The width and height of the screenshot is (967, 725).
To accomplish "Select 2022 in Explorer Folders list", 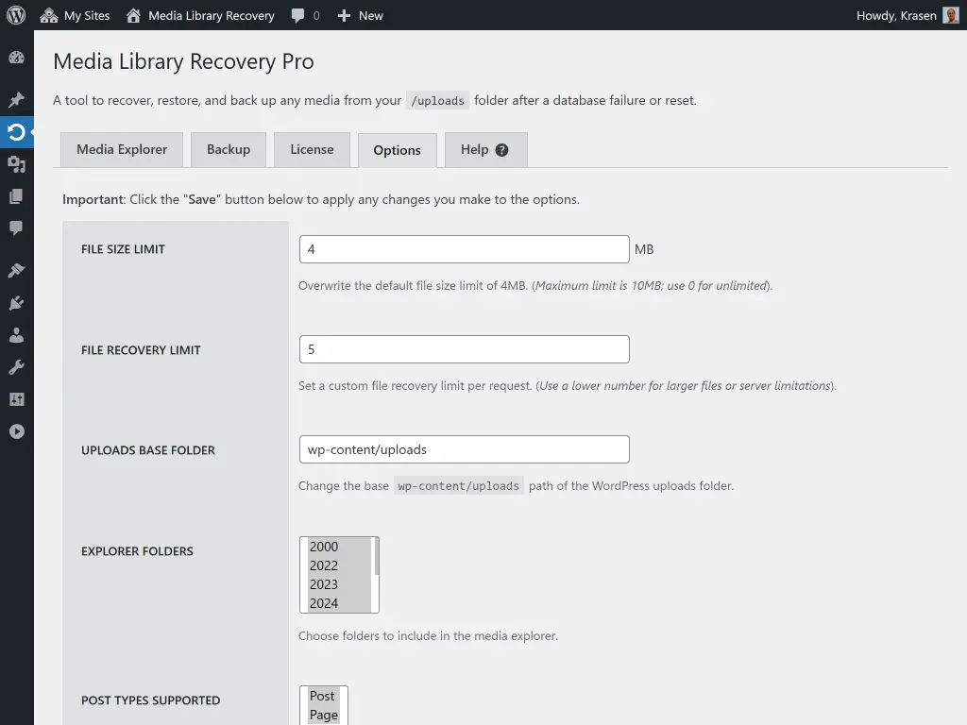I will click(325, 565).
